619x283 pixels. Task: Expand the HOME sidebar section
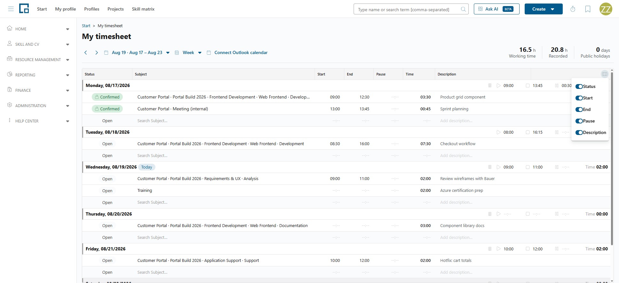click(x=38, y=29)
